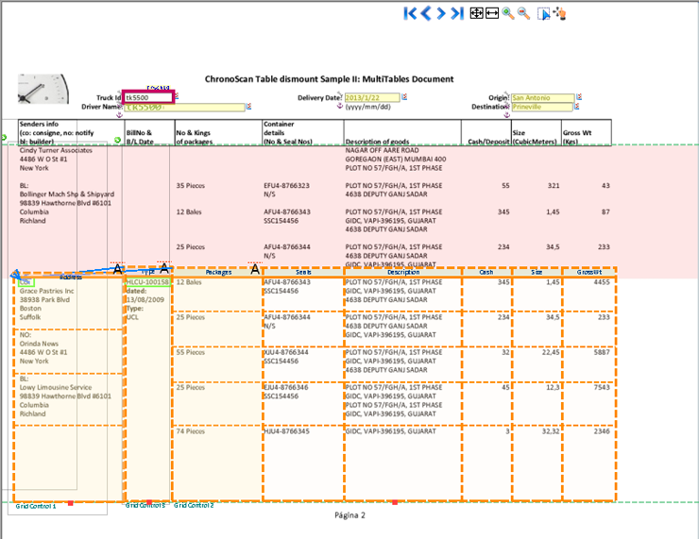699x539 pixels.
Task: Click the Size column header in grid
Action: pyautogui.click(x=537, y=272)
